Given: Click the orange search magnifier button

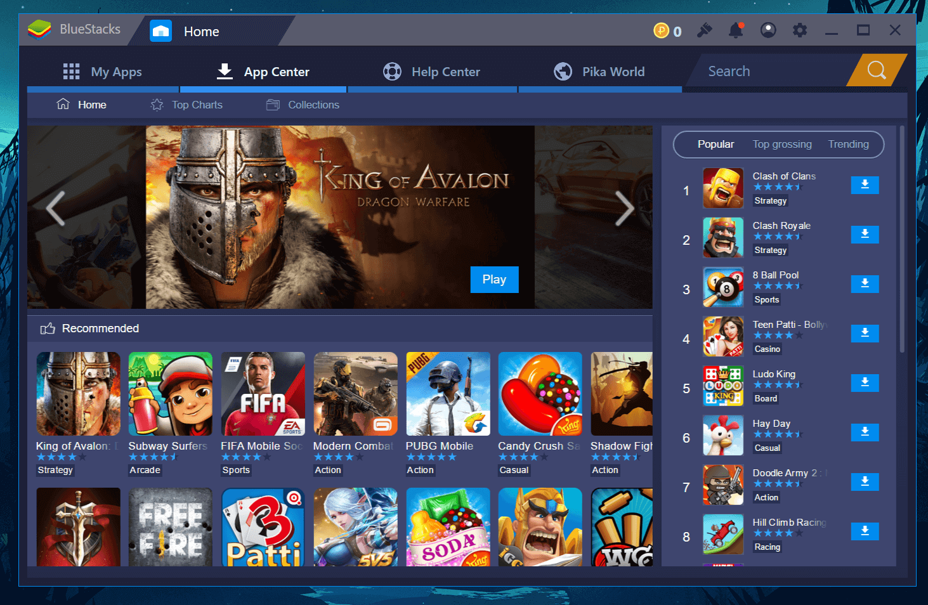Looking at the screenshot, I should point(877,70).
